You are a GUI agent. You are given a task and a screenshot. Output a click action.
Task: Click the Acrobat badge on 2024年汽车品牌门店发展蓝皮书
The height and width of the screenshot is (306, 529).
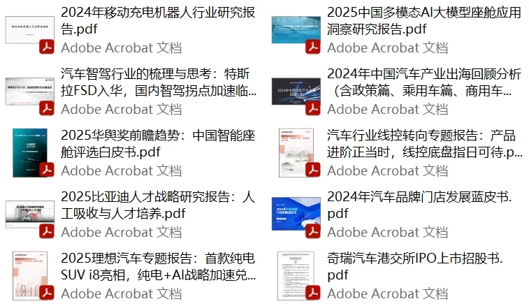coord(313,231)
